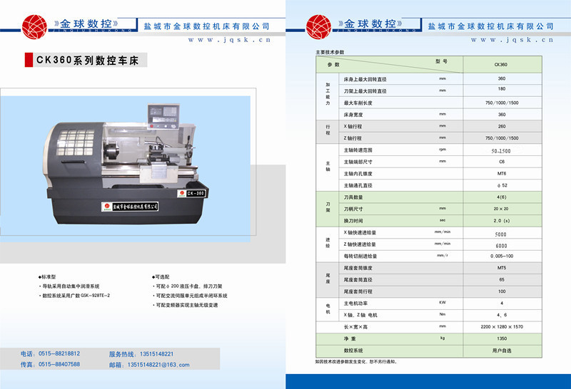Click the 尾座套筒锥度 value MT5
The width and height of the screenshot is (571, 389).
point(502,268)
